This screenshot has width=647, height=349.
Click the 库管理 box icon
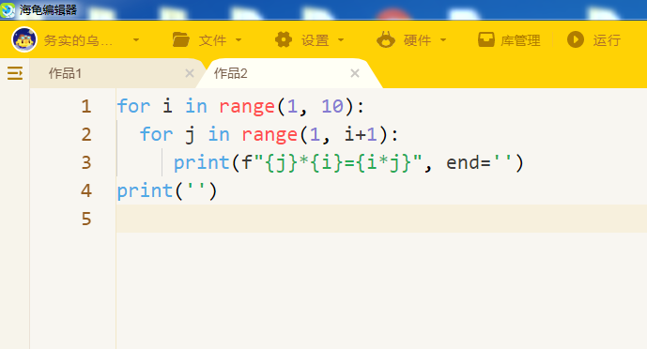[486, 40]
